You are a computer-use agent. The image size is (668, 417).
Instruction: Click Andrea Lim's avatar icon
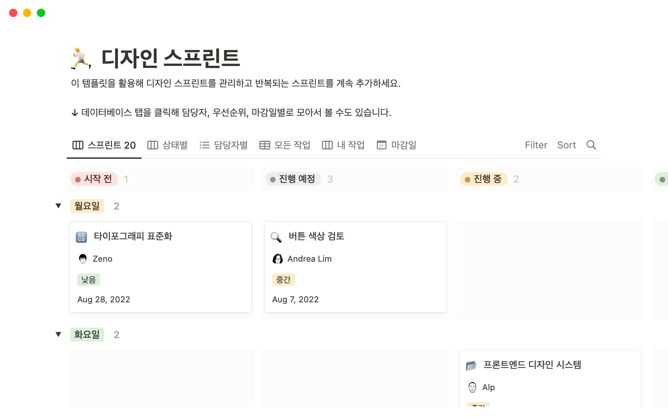(x=278, y=259)
